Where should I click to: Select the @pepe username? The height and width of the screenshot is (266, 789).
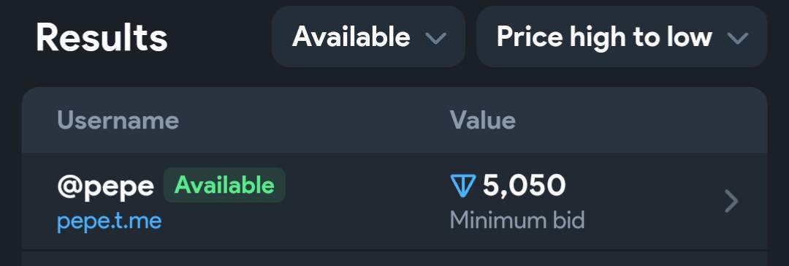(106, 187)
